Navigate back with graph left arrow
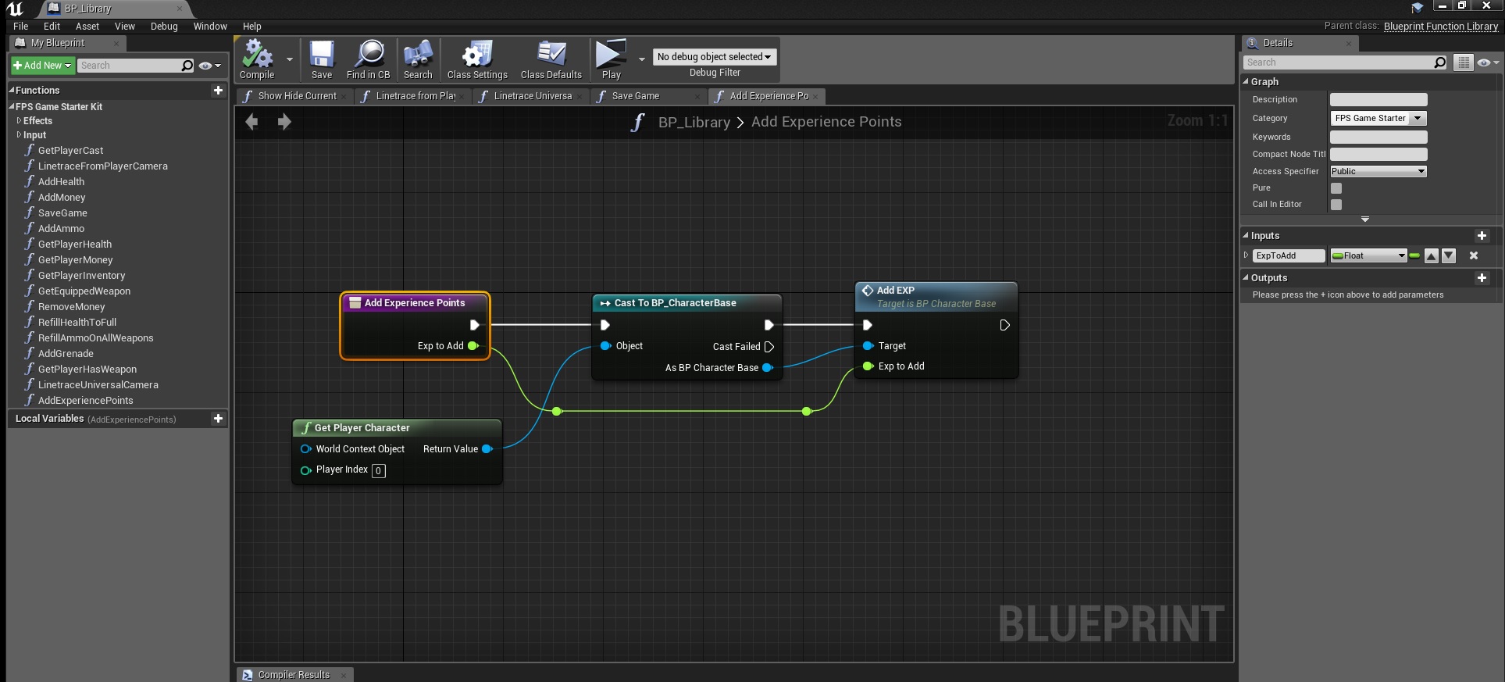Screen dimensions: 1505x682 (251, 122)
